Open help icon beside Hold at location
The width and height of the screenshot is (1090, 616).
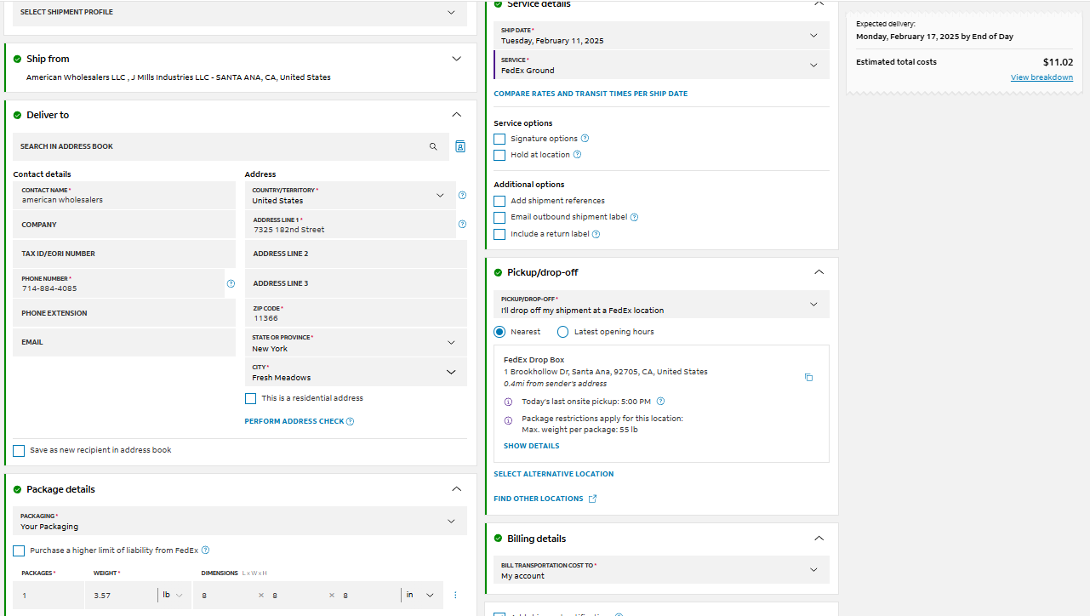click(x=577, y=155)
